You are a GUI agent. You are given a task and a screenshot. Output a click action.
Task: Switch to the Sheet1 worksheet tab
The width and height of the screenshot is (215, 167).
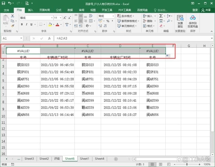tap(84, 159)
